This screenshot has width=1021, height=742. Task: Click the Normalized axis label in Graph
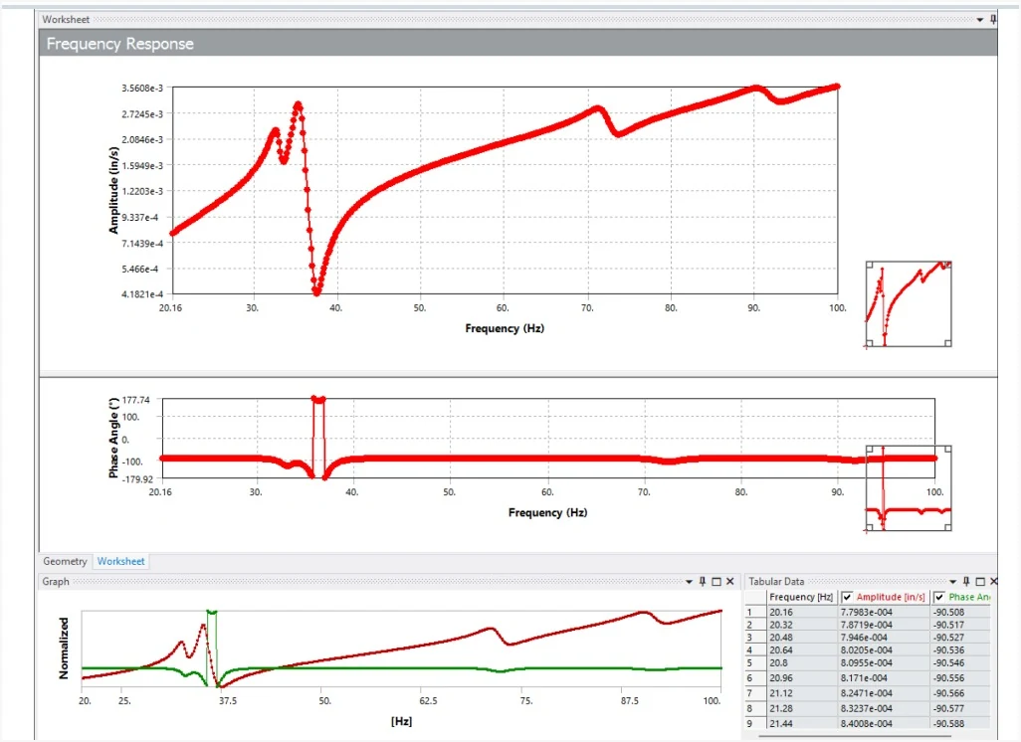64,649
